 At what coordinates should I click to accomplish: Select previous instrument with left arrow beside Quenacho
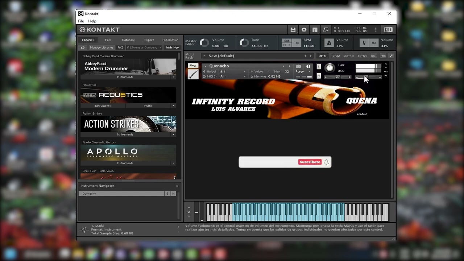pos(284,66)
